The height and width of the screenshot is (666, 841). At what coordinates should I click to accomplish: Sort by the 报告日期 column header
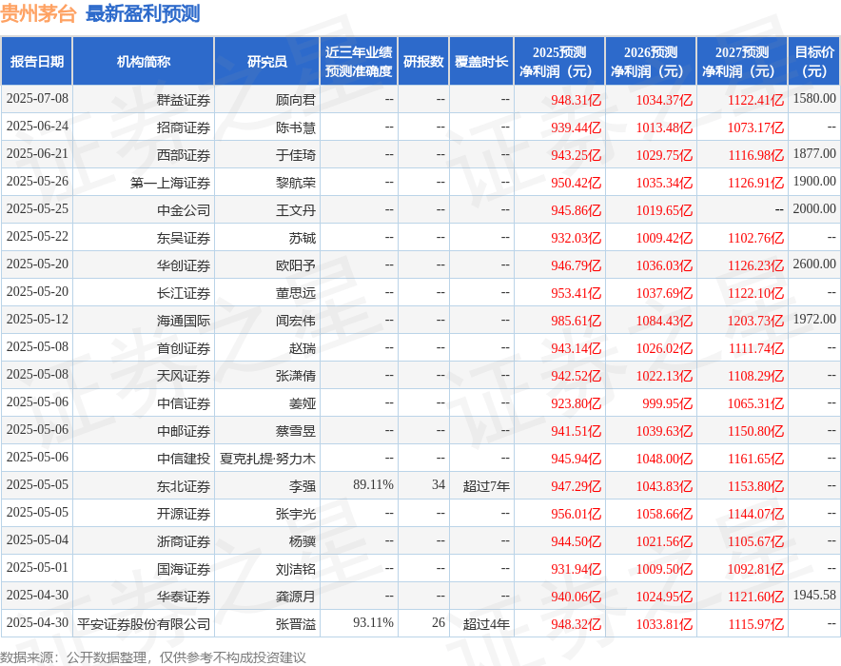(x=37, y=60)
